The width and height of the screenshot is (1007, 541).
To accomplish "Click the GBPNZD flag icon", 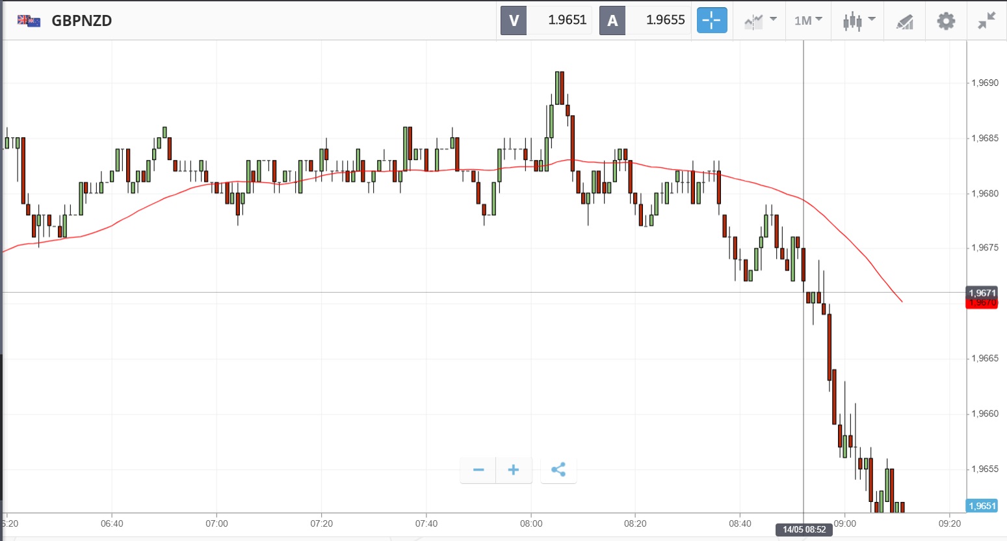I will click(x=29, y=21).
